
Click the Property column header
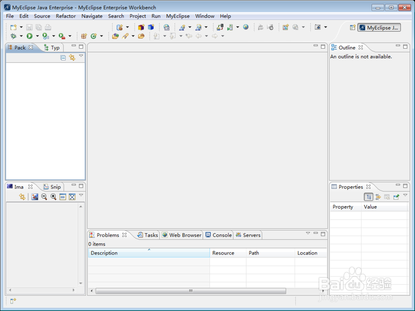346,207
